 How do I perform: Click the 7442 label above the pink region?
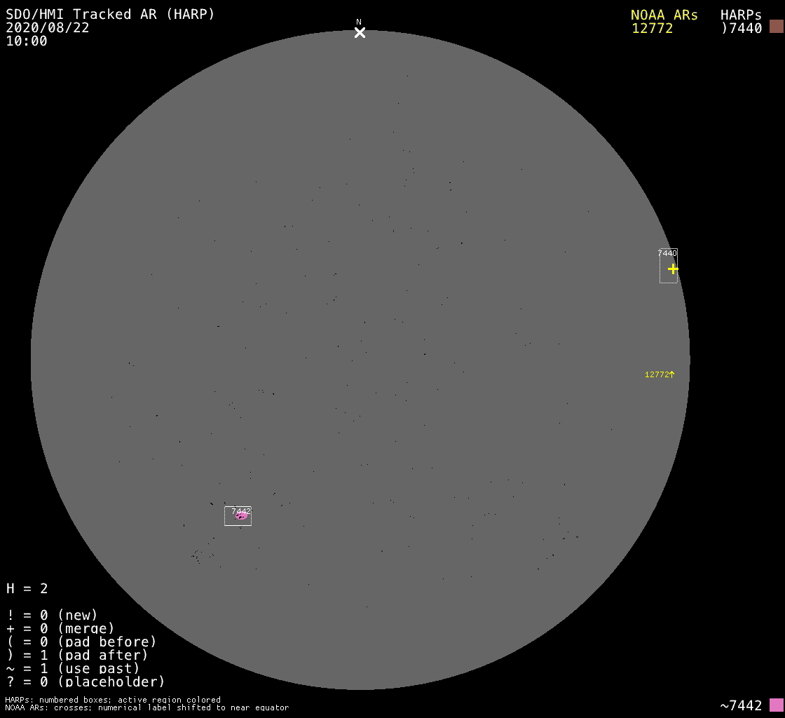[241, 510]
